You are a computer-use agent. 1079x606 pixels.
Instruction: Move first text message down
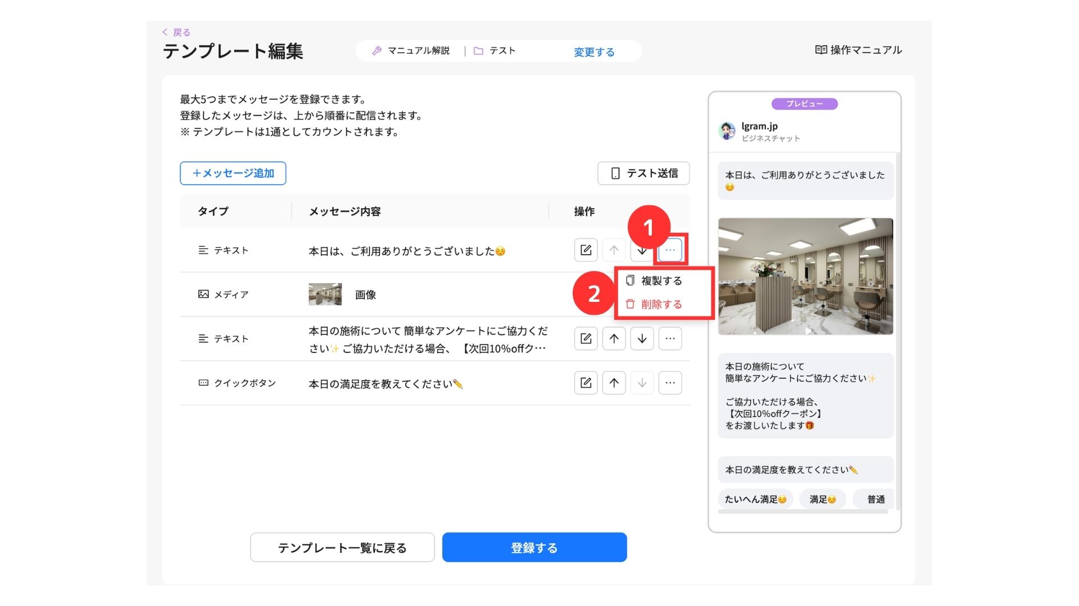[641, 251]
